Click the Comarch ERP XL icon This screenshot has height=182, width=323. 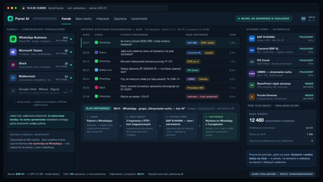[252, 50]
